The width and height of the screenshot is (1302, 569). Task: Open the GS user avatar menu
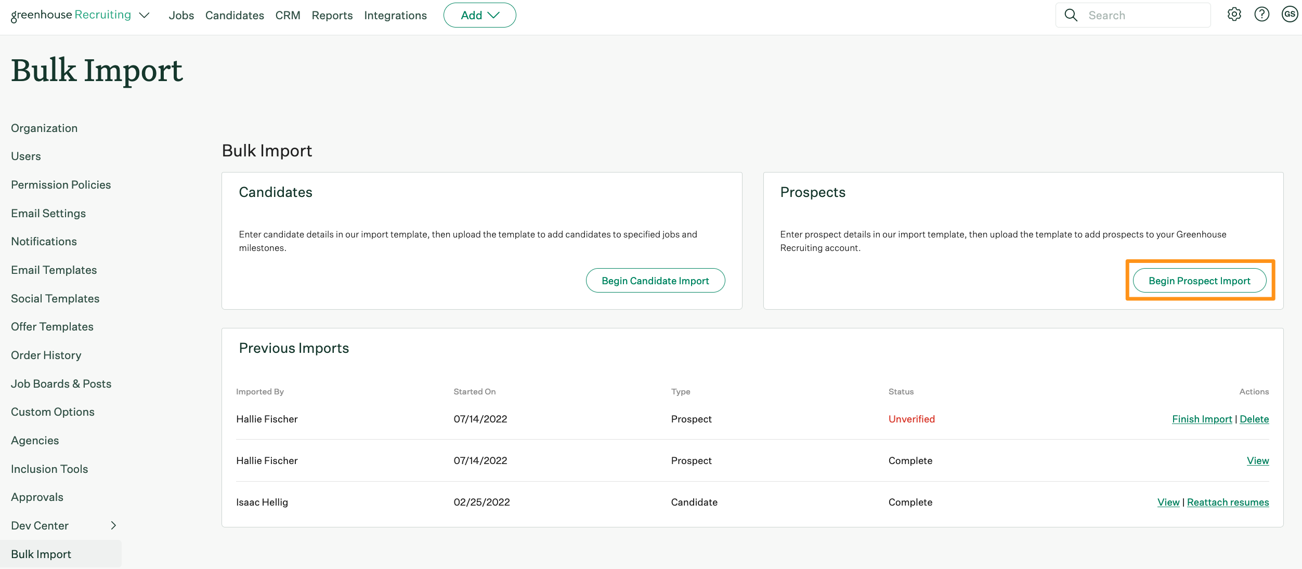[1290, 15]
